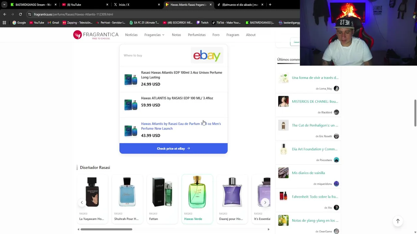The width and height of the screenshot is (417, 234).
Task: Open the PerHost Servidor bookmark
Action: pyautogui.click(x=110, y=23)
